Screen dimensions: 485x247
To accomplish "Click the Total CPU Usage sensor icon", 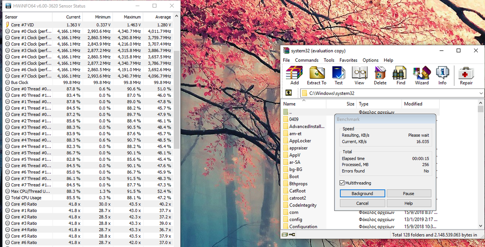I will pyautogui.click(x=8, y=198).
